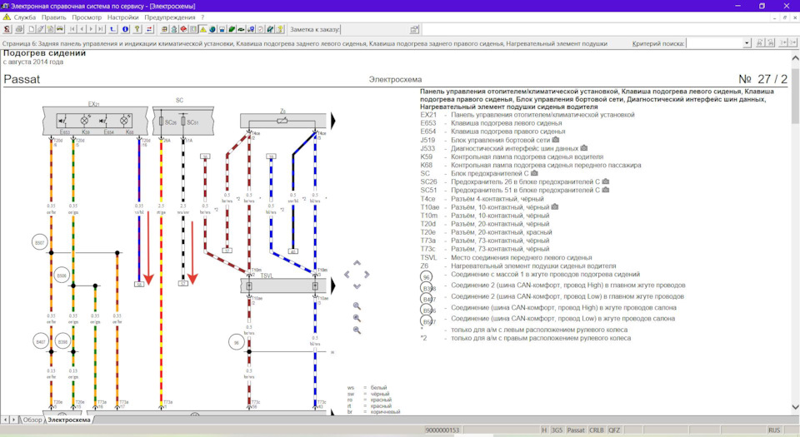Go to previous page with toolbar arrow

pos(82,29)
